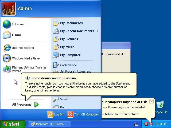The width and height of the screenshot is (171, 128).
Task: Click the 3:53 PM clock
Action: [x=161, y=124]
